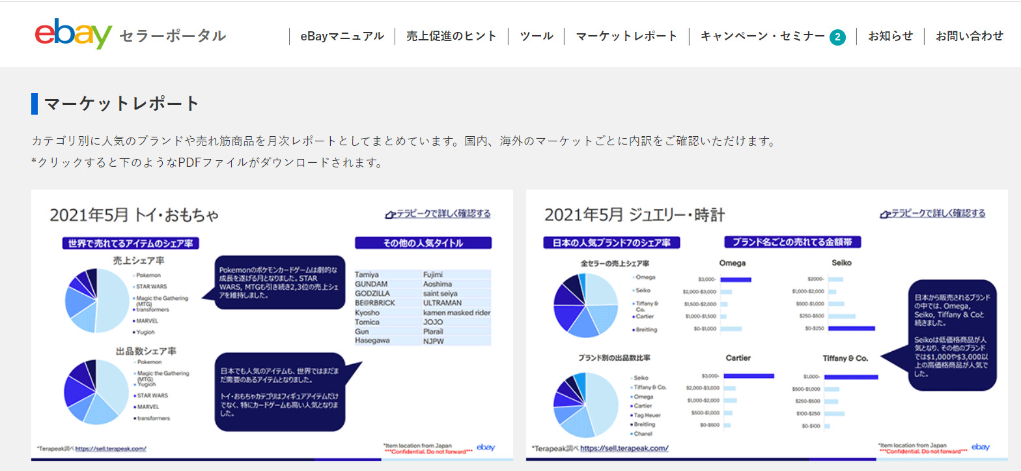The width and height of the screenshot is (1021, 471).
Task: Open the 2021年5月 ジュエリー・時計 report thumbnail
Action: coord(767,325)
